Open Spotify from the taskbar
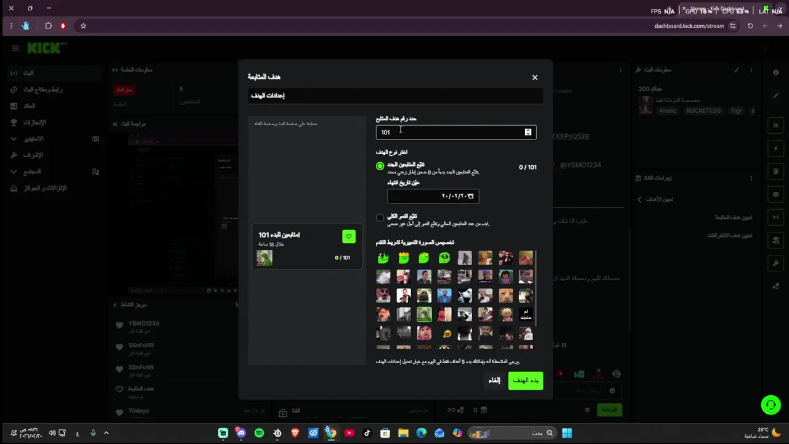Image resolution: width=789 pixels, height=444 pixels. 259,433
